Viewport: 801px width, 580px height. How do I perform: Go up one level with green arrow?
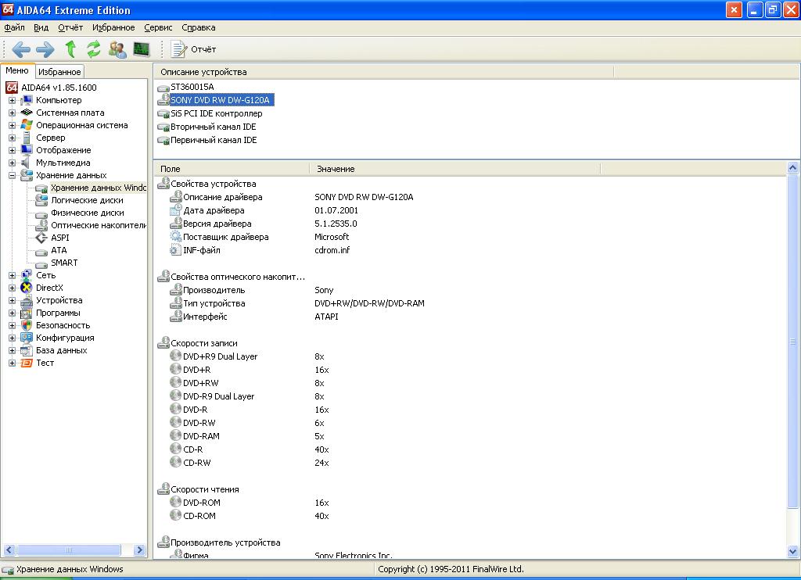click(x=70, y=49)
